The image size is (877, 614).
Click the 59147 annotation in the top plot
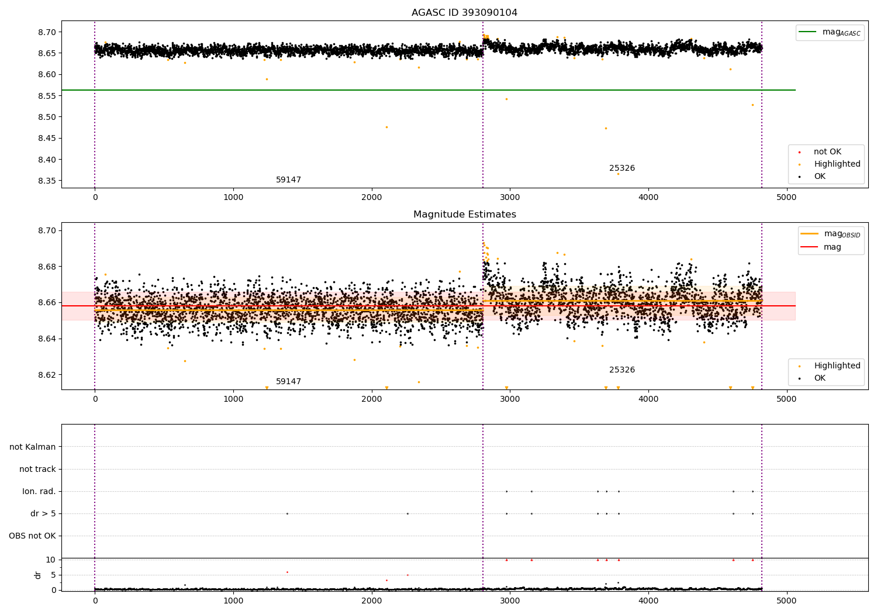288,180
